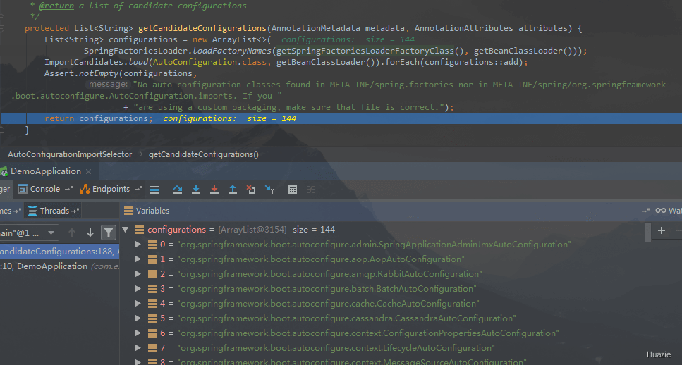Expand element 3 BatchAutoConfiguration
The height and width of the screenshot is (365, 682).
point(138,288)
